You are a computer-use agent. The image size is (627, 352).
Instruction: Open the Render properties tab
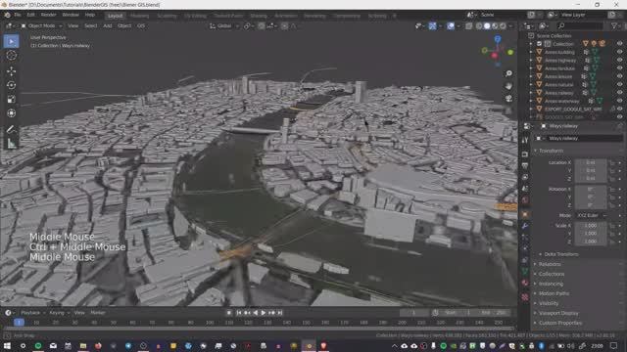coord(525,154)
